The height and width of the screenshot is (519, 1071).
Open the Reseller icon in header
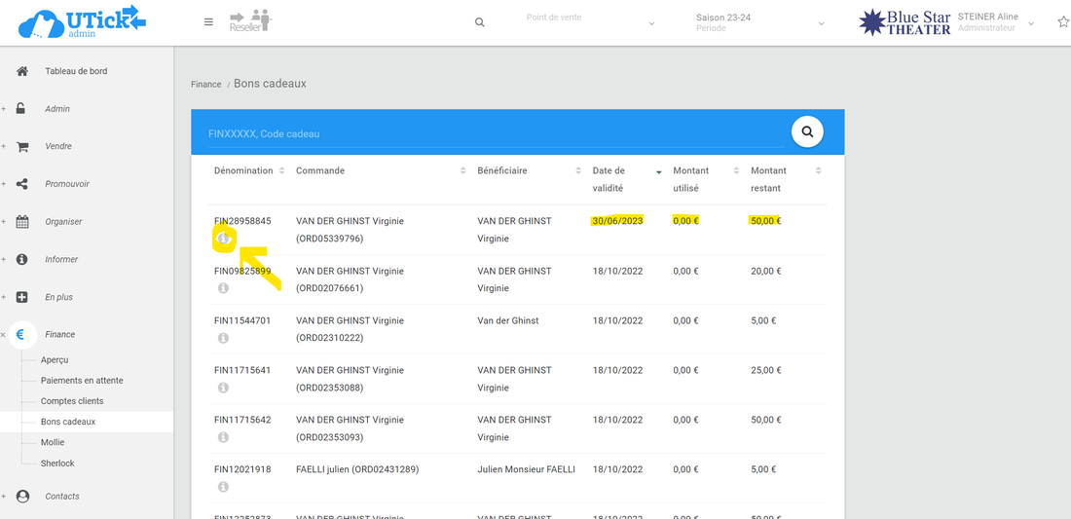click(250, 20)
